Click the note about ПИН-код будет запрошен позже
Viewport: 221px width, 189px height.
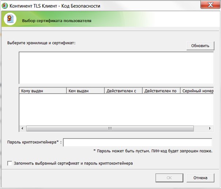point(153,151)
